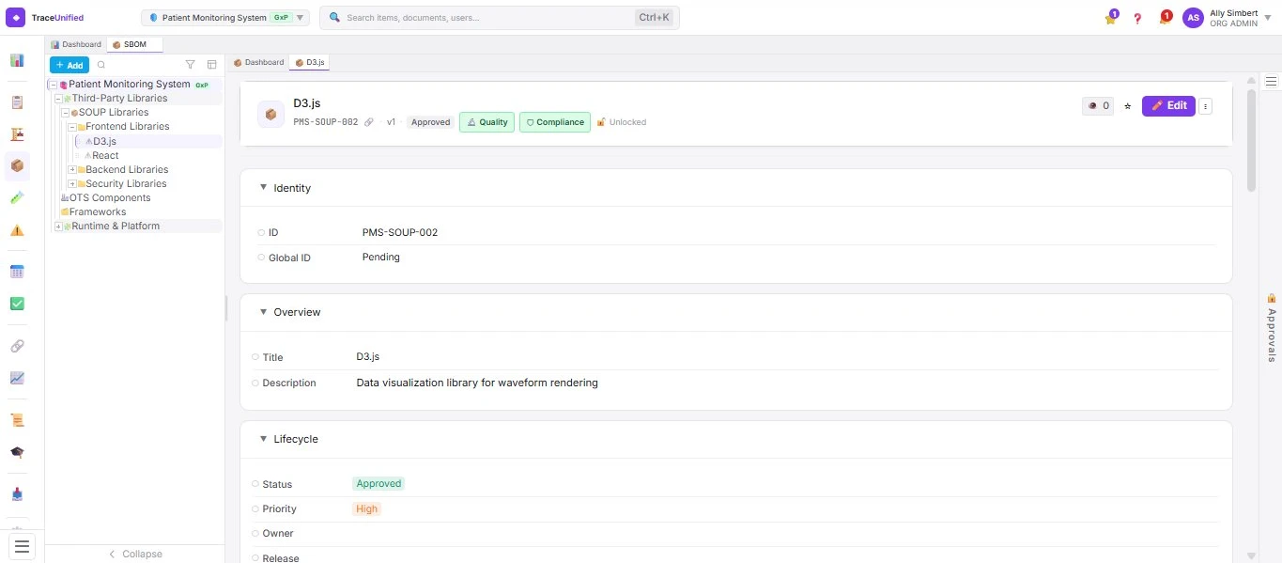Open the structure/crane icon in left rail
Viewport: 1282px width, 563px height.
(x=17, y=134)
